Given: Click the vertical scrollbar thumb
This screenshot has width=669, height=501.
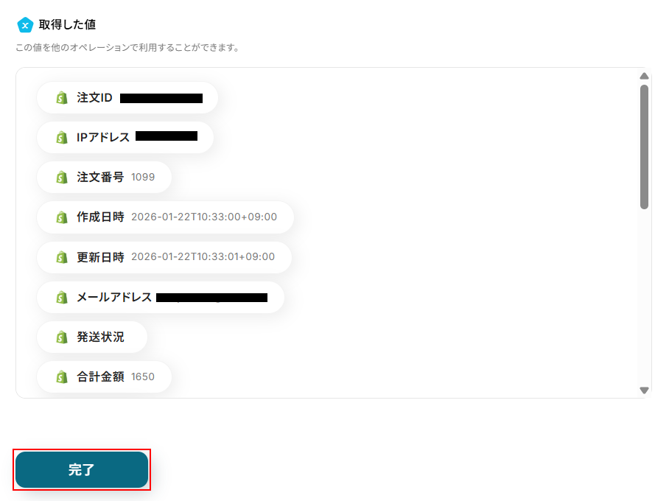Looking at the screenshot, I should pyautogui.click(x=644, y=147).
